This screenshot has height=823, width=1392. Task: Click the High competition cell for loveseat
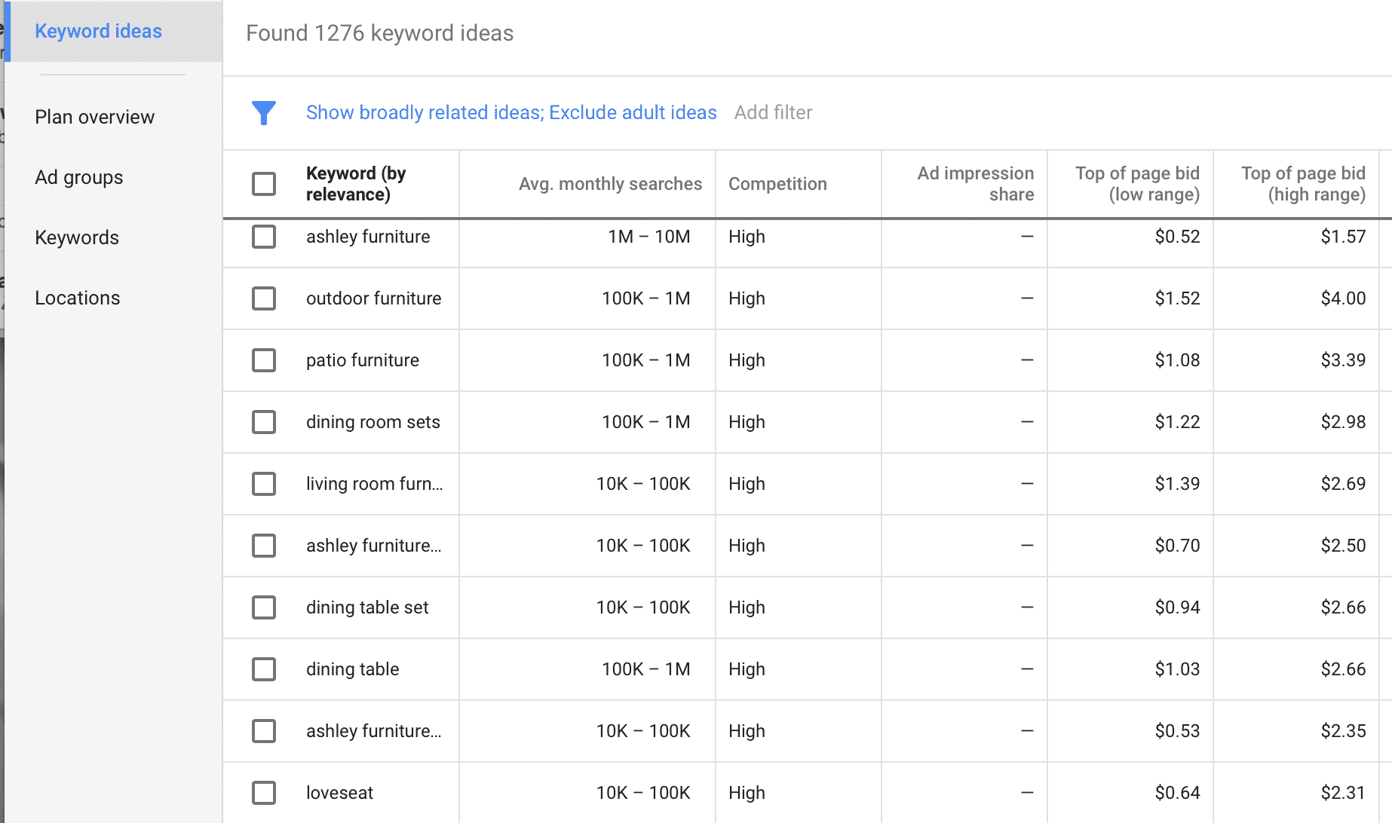747,793
